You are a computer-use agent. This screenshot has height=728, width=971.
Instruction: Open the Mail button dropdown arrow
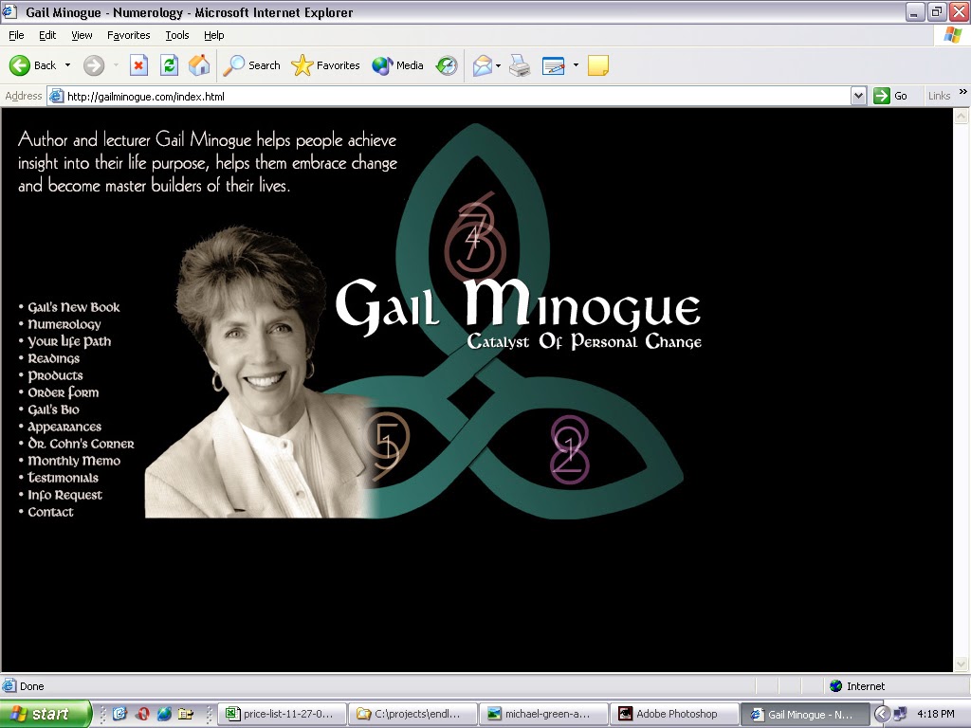point(498,65)
